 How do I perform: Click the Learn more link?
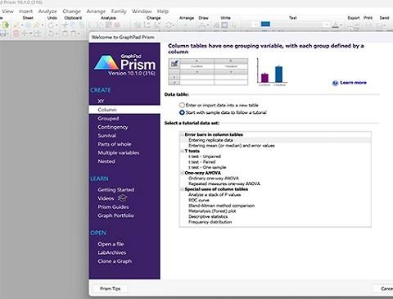coord(353,83)
